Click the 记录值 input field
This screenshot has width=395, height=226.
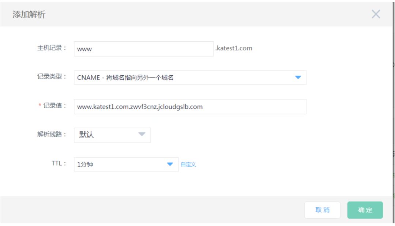pyautogui.click(x=190, y=106)
